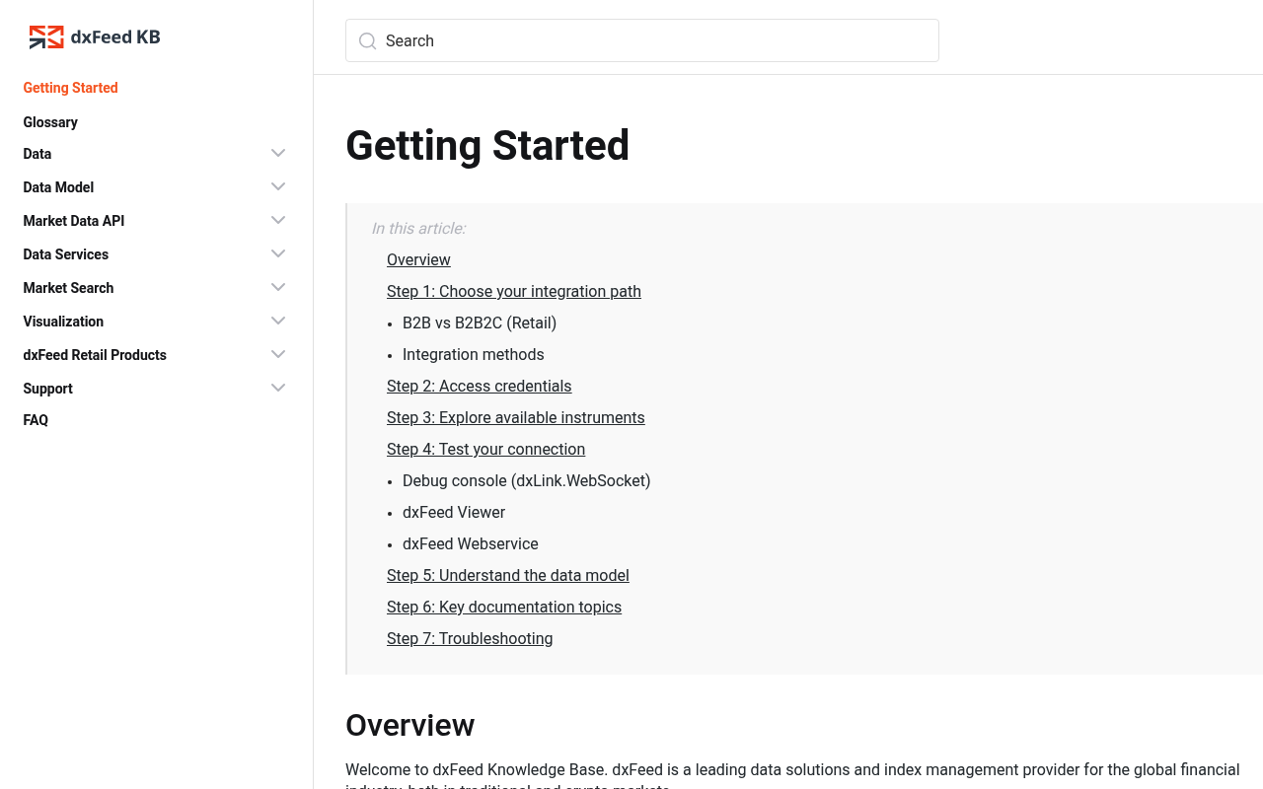
Task: Select the Market Data API sidebar item
Action: pyautogui.click(x=74, y=221)
